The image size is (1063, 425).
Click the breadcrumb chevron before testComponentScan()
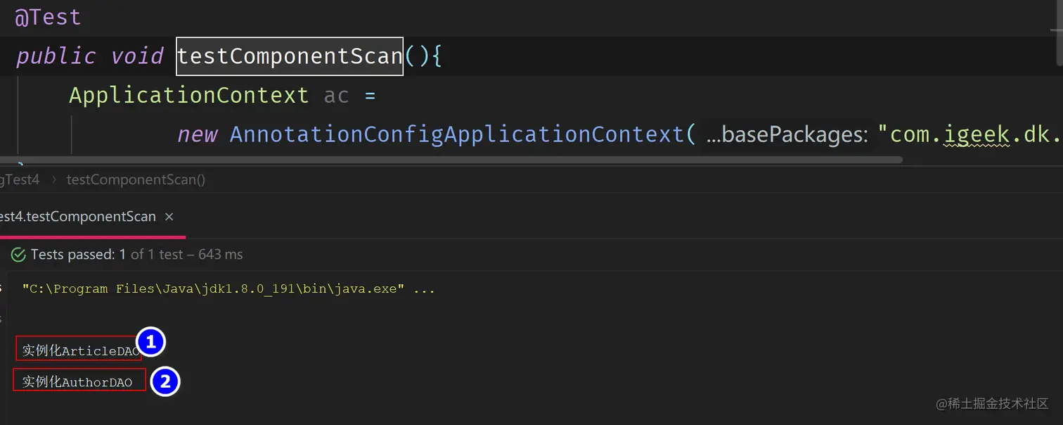[53, 180]
